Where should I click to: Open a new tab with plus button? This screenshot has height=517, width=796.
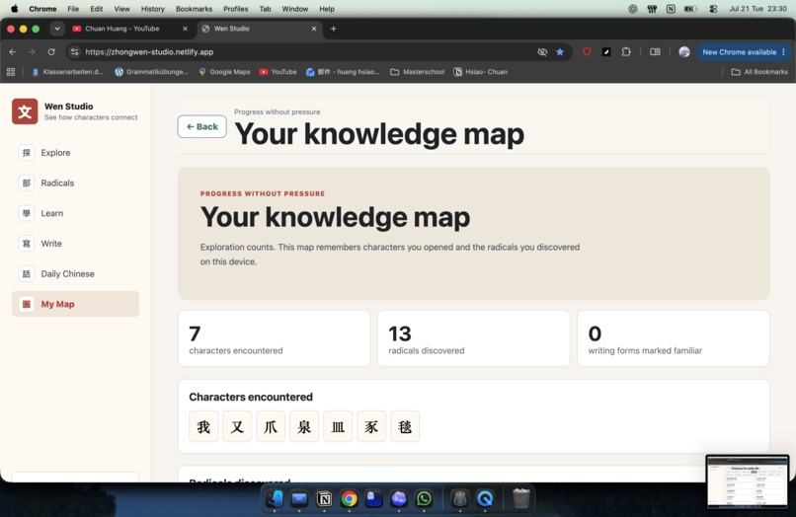tap(334, 29)
